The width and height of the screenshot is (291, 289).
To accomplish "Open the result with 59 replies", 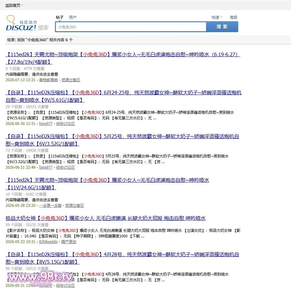I will click(106, 218).
